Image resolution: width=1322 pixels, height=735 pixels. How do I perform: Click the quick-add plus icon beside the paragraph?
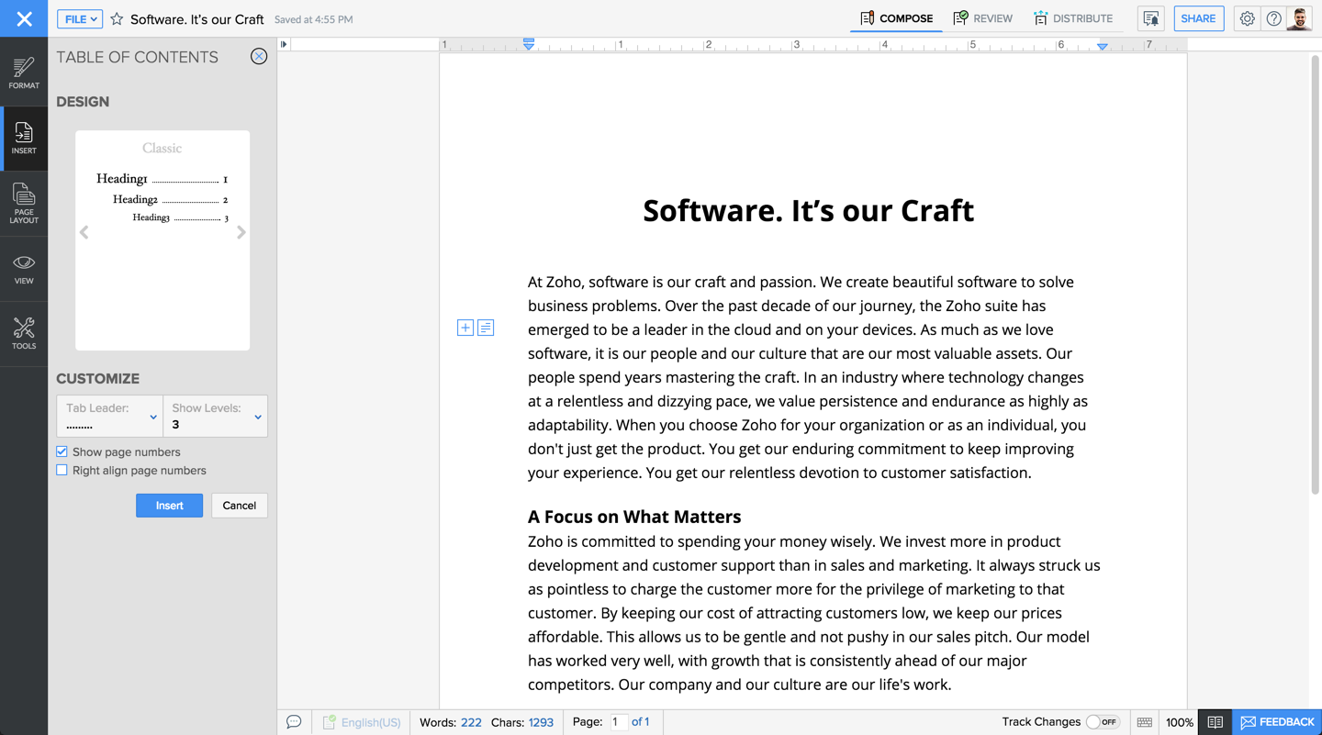pyautogui.click(x=465, y=327)
